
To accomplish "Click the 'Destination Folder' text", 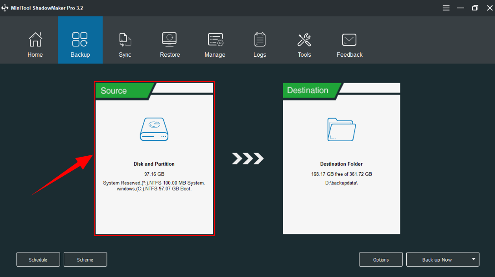I will click(341, 164).
